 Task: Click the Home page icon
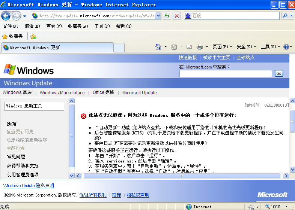click(159, 47)
